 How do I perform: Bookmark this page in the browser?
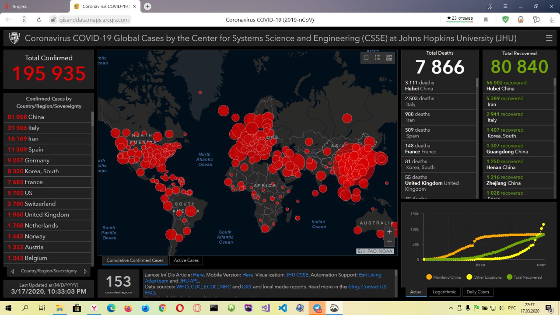[486, 20]
